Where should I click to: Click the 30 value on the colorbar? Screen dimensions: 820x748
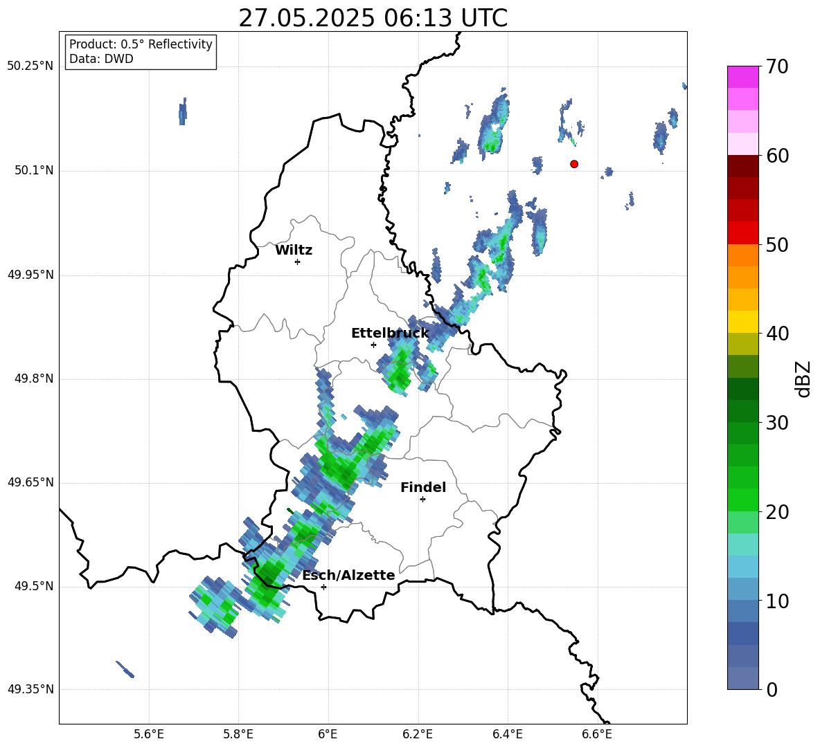(x=777, y=423)
